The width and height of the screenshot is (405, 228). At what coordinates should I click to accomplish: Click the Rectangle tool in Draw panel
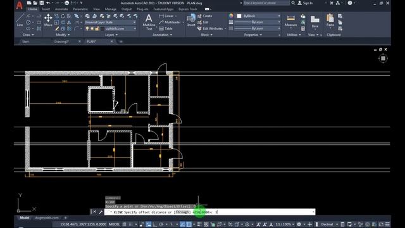pos(39,23)
